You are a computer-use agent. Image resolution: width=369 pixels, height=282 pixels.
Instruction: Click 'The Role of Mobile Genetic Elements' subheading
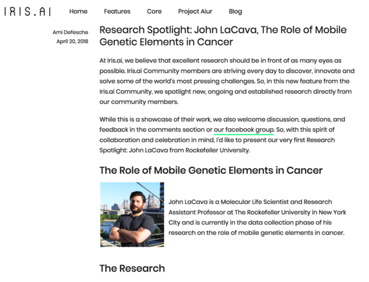[211, 170]
